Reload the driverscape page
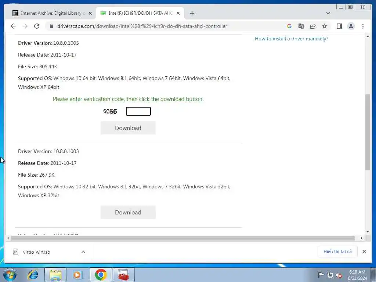This screenshot has height=282, width=376. click(37, 26)
